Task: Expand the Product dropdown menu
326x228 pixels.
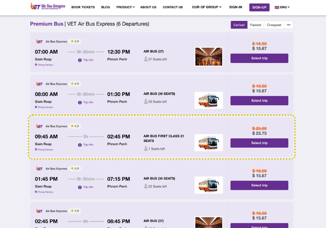Action: coord(125,7)
